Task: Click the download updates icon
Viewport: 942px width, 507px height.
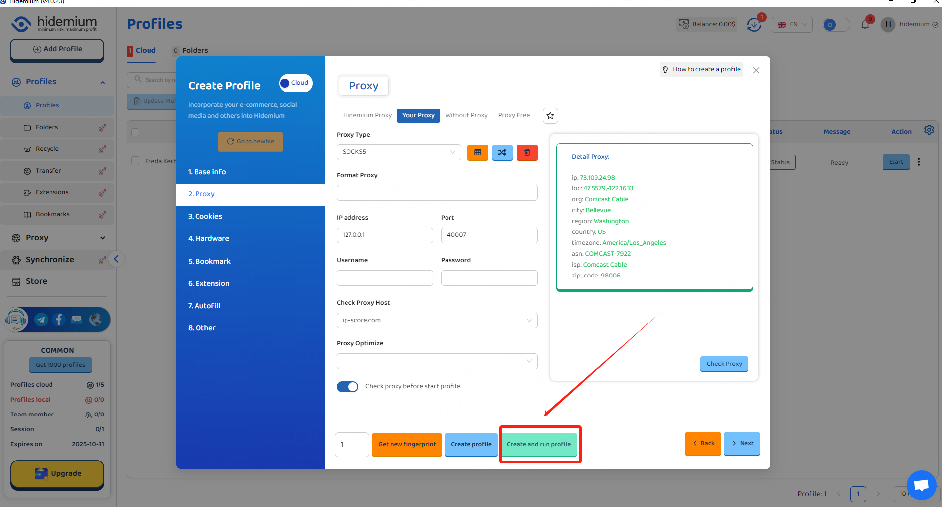Action: coord(754,25)
